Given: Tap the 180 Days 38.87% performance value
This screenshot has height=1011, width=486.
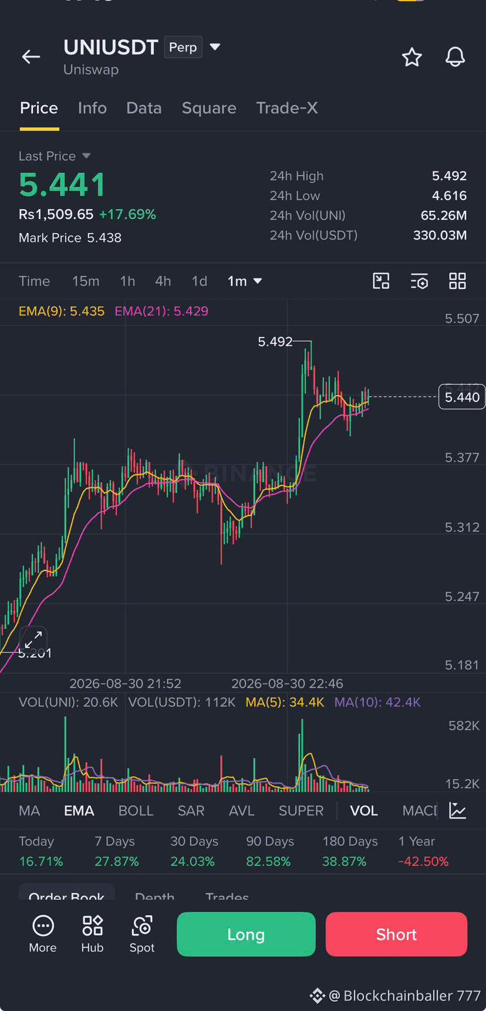Looking at the screenshot, I should pos(344,861).
